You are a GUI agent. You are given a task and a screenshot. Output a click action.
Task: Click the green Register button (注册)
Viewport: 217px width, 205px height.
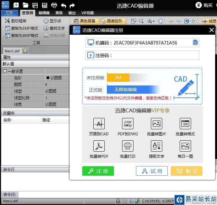(x=98, y=171)
